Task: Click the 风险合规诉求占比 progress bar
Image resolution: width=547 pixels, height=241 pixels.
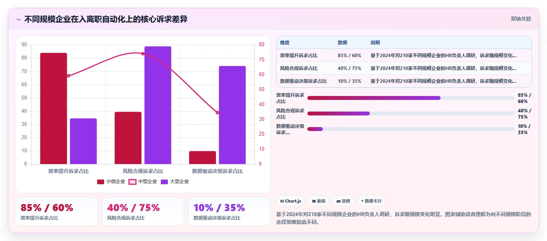Action: pyautogui.click(x=411, y=114)
